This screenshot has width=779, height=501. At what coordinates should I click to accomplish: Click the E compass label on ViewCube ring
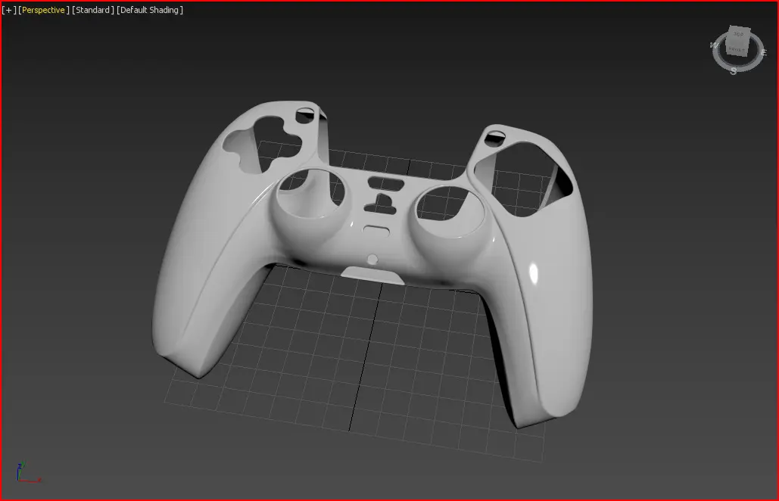764,53
